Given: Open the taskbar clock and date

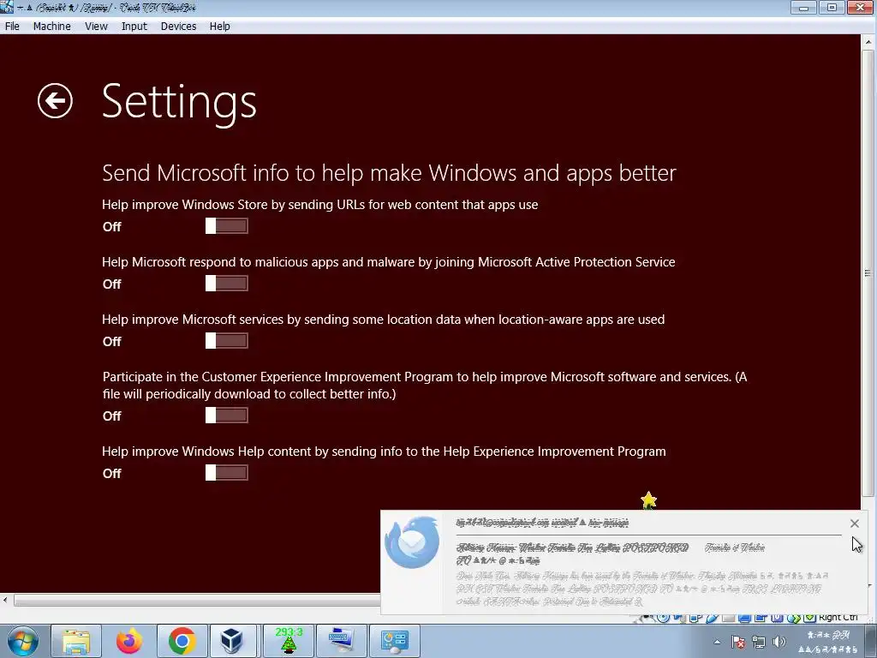Looking at the screenshot, I should tap(828, 642).
